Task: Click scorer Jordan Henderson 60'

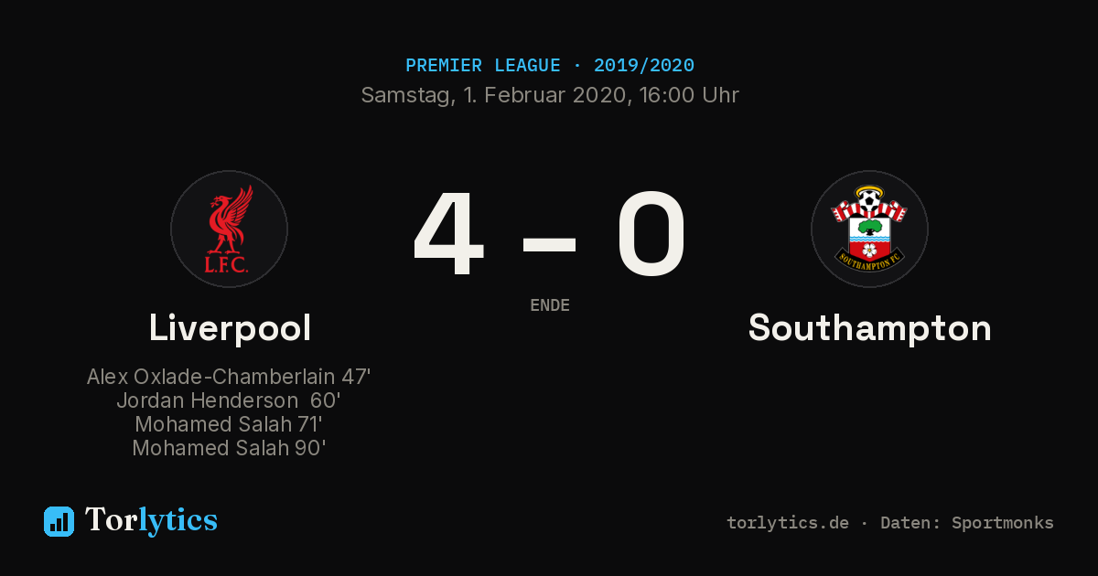Action: click(x=229, y=400)
